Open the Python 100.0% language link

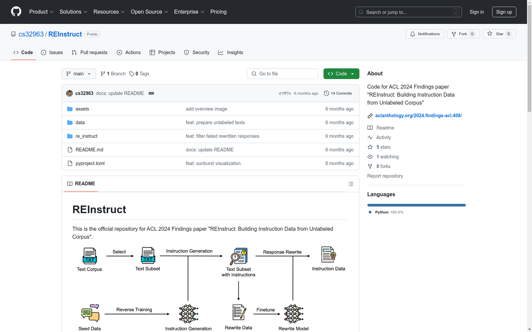coord(386,212)
